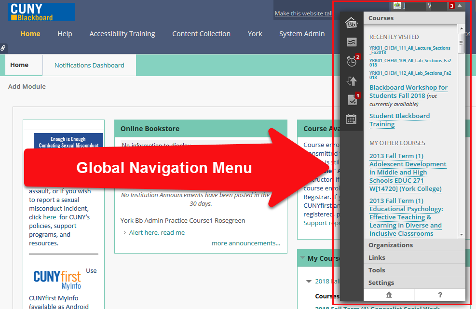Viewport: 476px width, 309px height.
Task: Click the institution home icon at menu bottom
Action: [x=389, y=295]
